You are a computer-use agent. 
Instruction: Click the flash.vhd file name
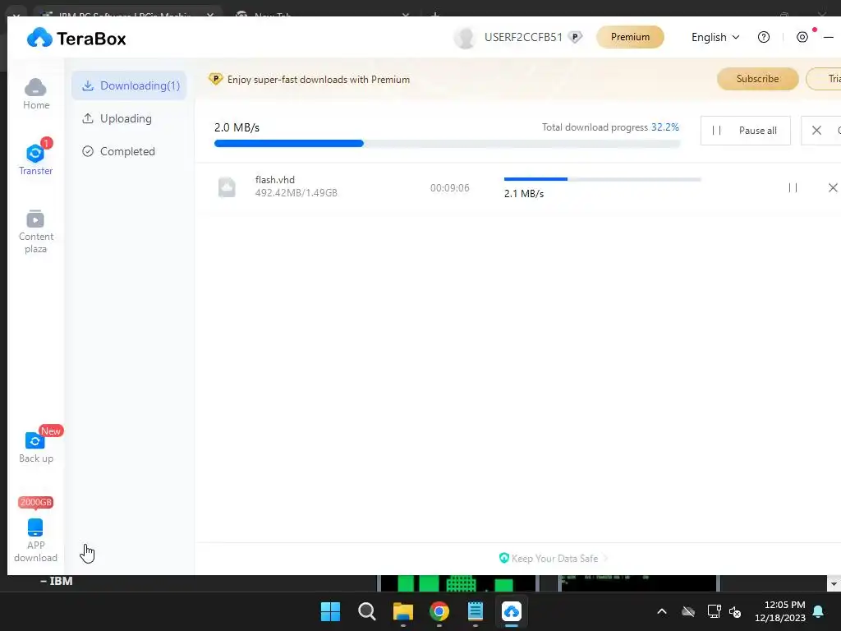[275, 180]
